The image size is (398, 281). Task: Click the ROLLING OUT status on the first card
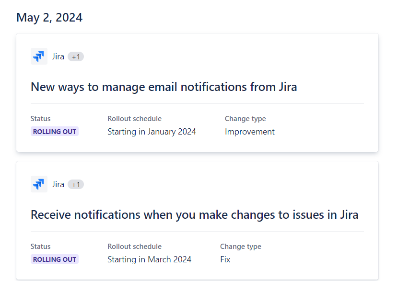point(54,131)
